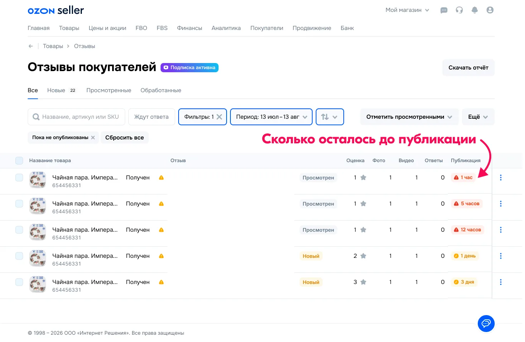The width and height of the screenshot is (525, 342).
Task: Toggle the Ждут ответа filter
Action: [151, 117]
